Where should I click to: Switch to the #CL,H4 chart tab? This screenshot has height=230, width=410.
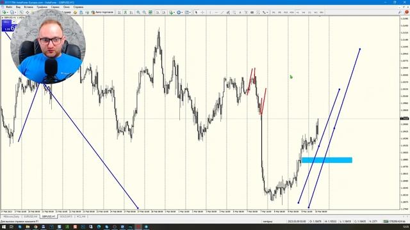click(81, 217)
